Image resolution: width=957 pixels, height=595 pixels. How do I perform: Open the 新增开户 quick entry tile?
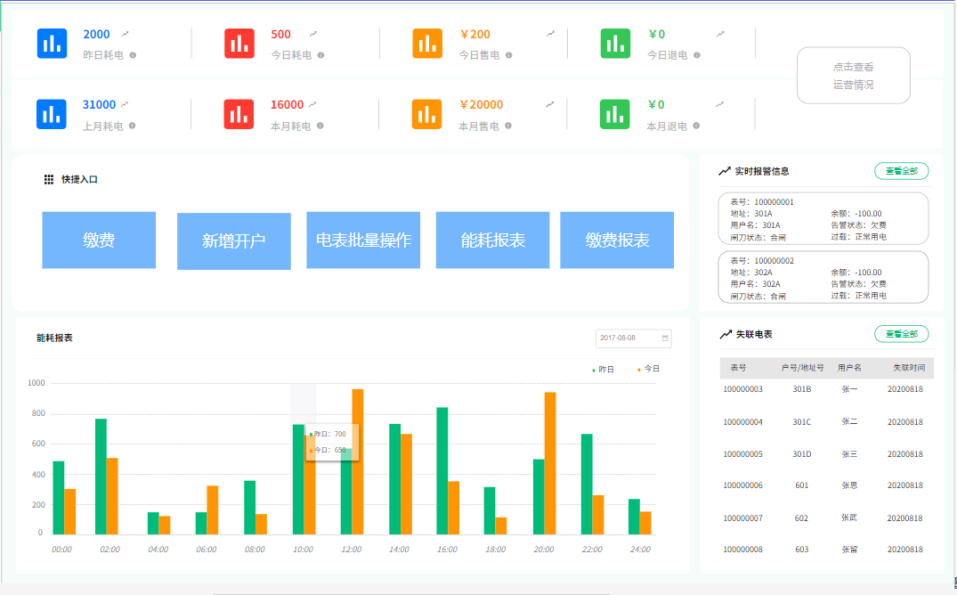pyautogui.click(x=234, y=241)
